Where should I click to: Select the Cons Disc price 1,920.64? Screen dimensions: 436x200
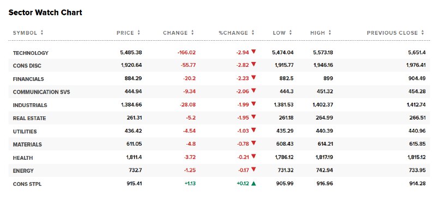(x=131, y=65)
